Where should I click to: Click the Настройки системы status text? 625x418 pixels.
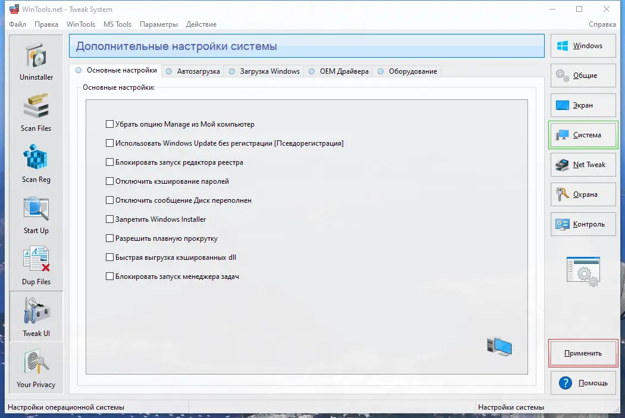click(x=511, y=407)
